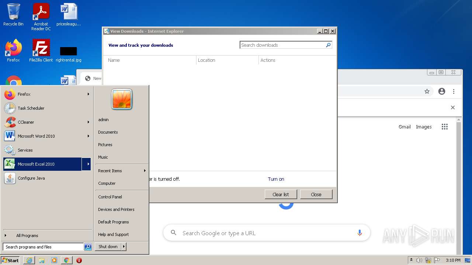Screen dimensions: 472x265
Task: Open Configure Java from Start menu
Action: pyautogui.click(x=47, y=178)
